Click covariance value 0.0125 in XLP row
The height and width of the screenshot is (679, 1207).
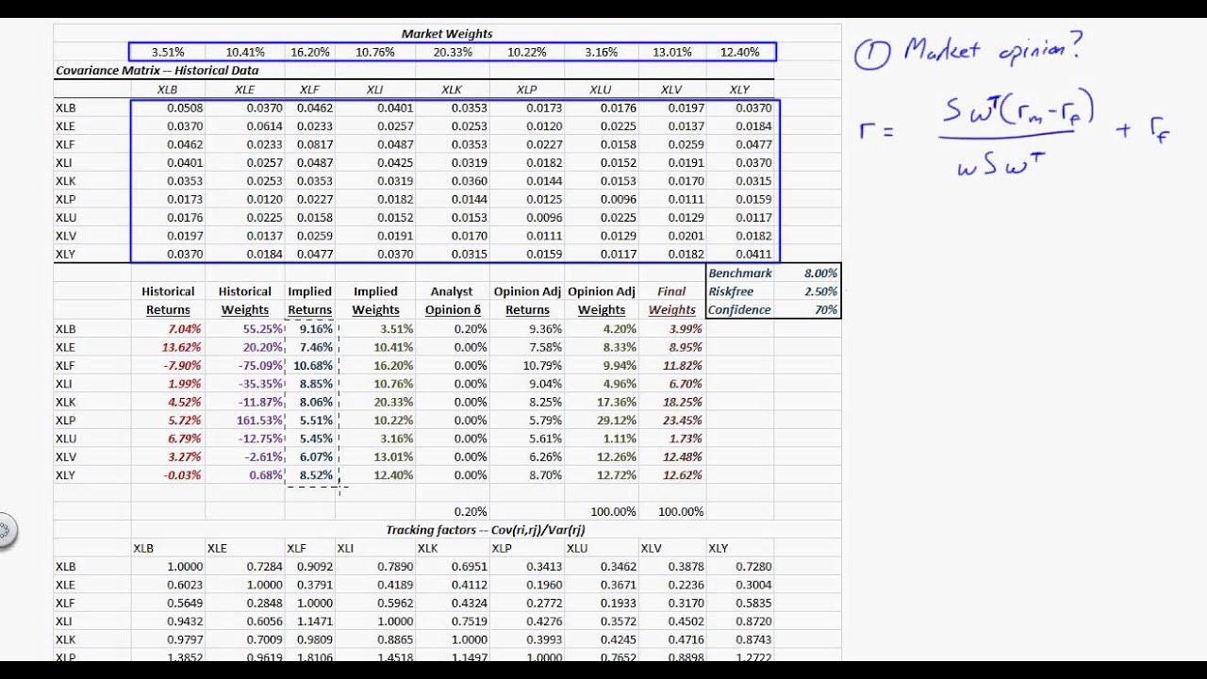click(x=543, y=199)
